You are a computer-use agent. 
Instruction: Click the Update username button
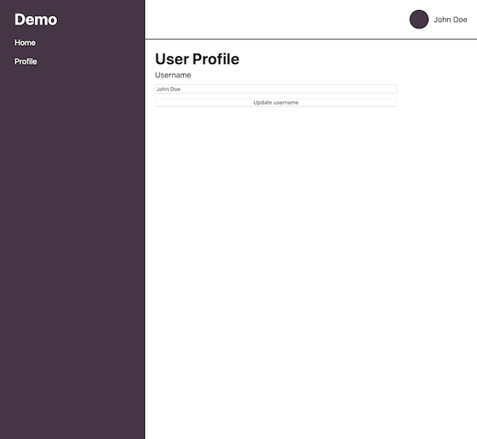[276, 103]
